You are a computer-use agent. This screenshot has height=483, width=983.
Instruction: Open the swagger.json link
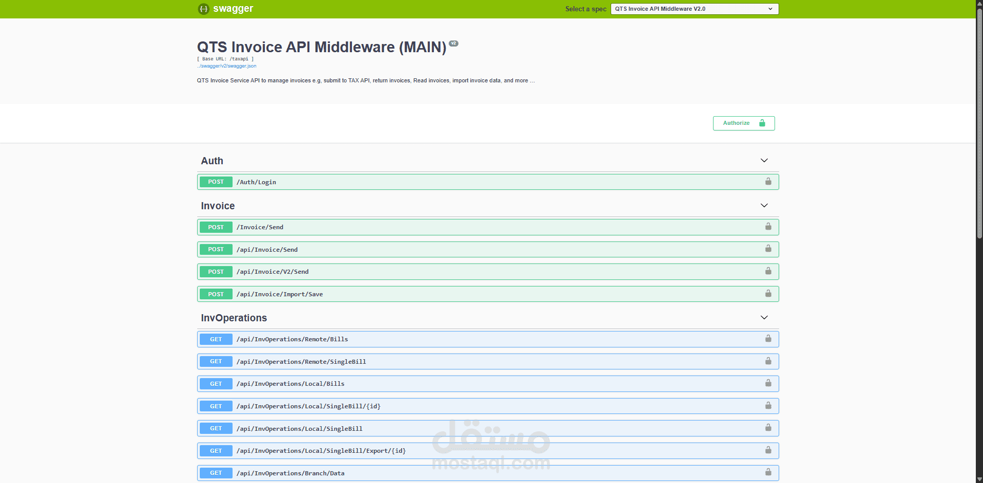point(227,66)
